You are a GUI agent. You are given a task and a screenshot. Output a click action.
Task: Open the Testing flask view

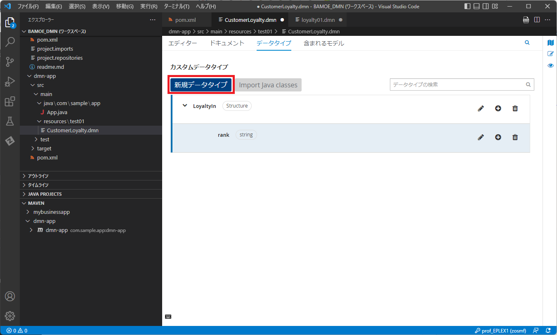tap(10, 121)
